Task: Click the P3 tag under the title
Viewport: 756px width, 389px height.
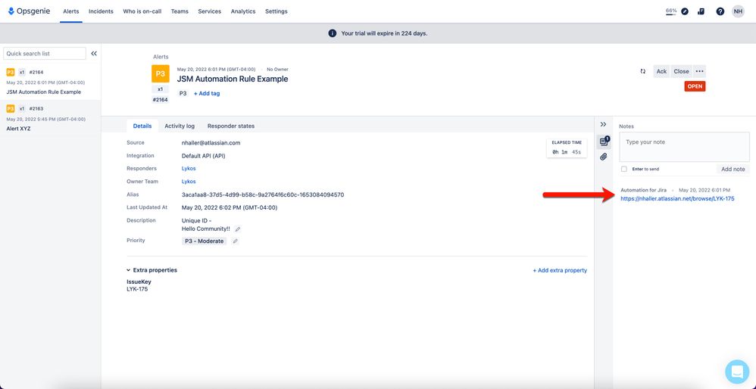Action: tap(183, 93)
